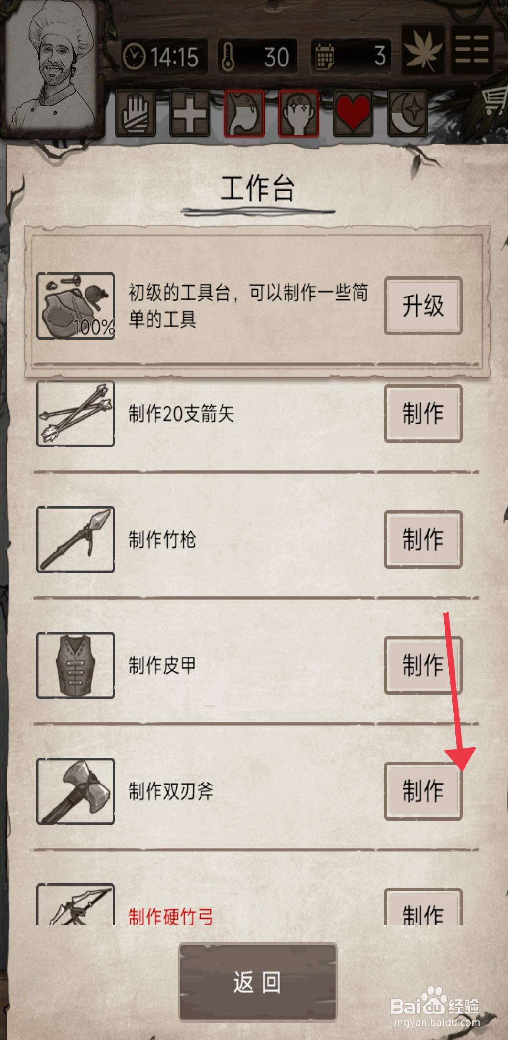Open the moon sleep status icon
508x1040 pixels.
click(408, 113)
